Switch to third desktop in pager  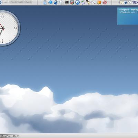coord(21,2)
